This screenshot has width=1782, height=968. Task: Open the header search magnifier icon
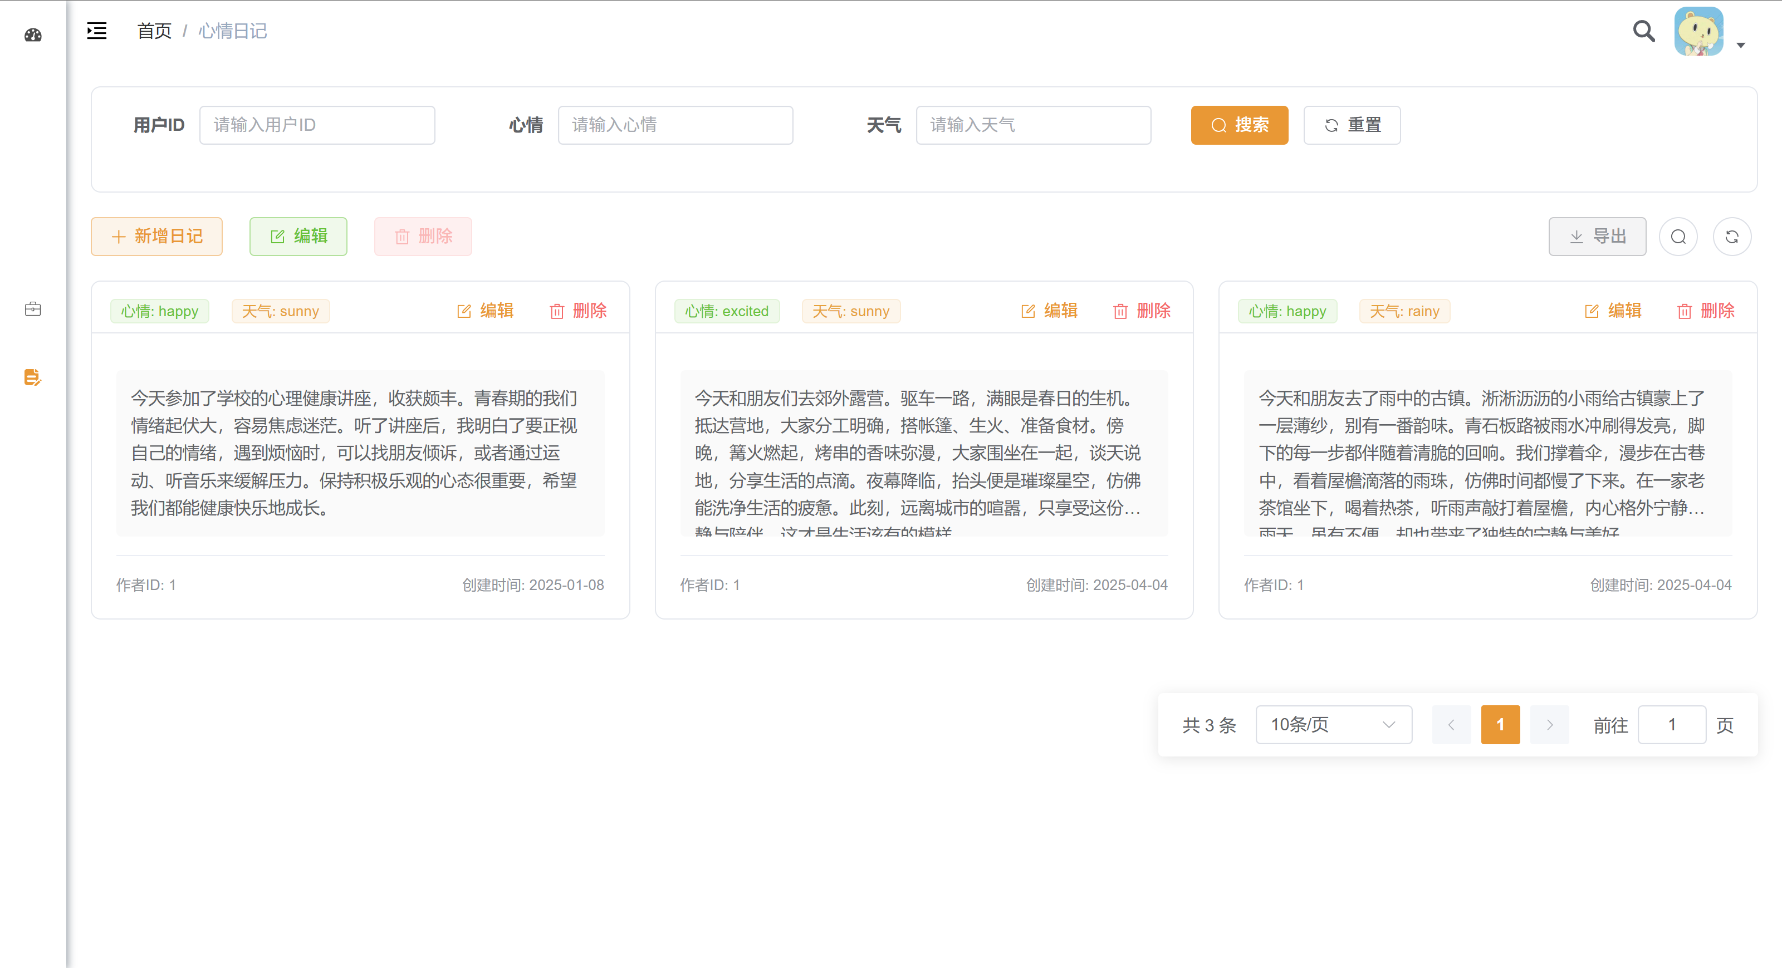pyautogui.click(x=1644, y=31)
